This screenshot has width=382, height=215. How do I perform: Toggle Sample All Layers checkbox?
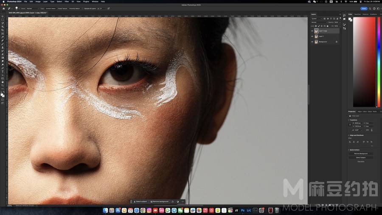point(83,8)
